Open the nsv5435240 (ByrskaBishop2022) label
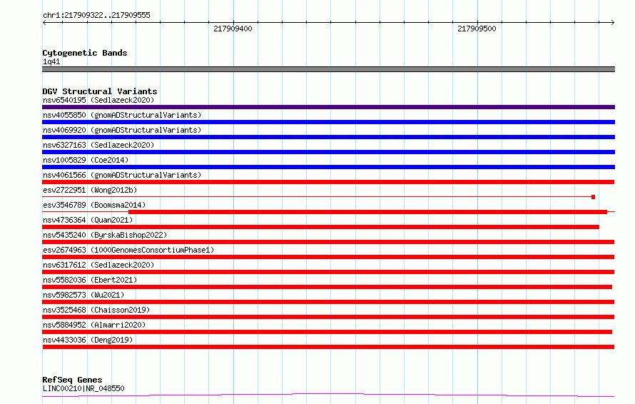The width and height of the screenshot is (635, 404). (105, 235)
